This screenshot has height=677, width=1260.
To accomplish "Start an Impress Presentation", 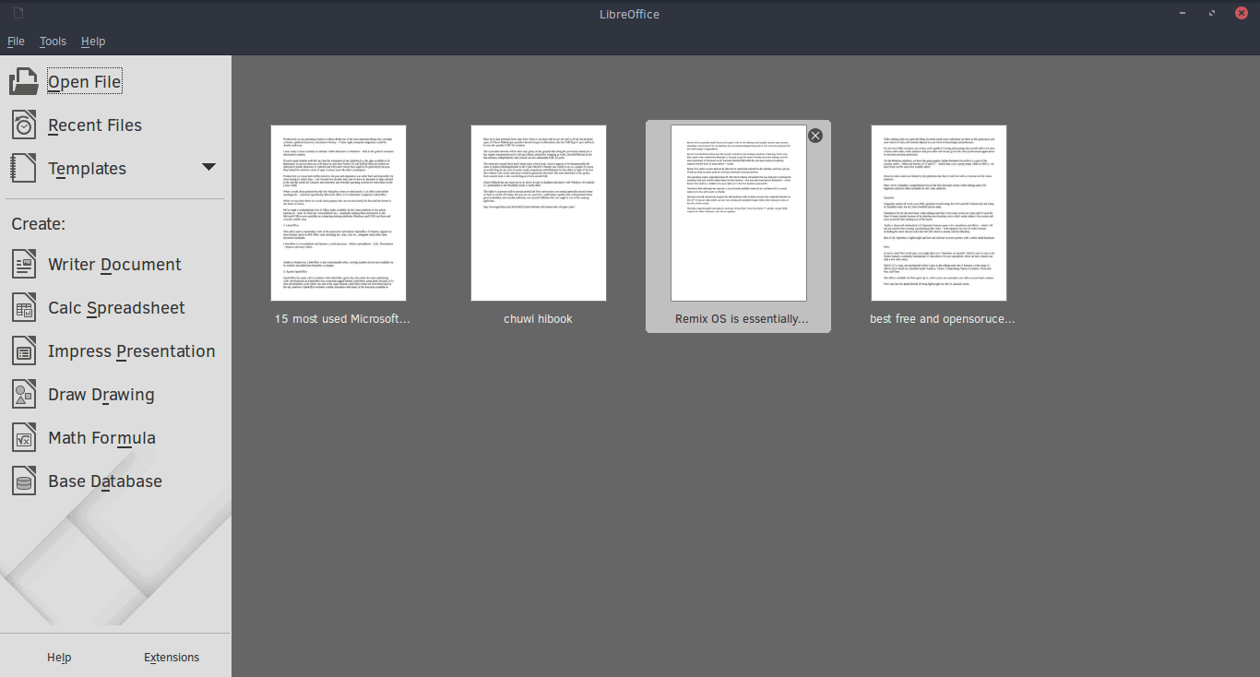I will coord(131,350).
